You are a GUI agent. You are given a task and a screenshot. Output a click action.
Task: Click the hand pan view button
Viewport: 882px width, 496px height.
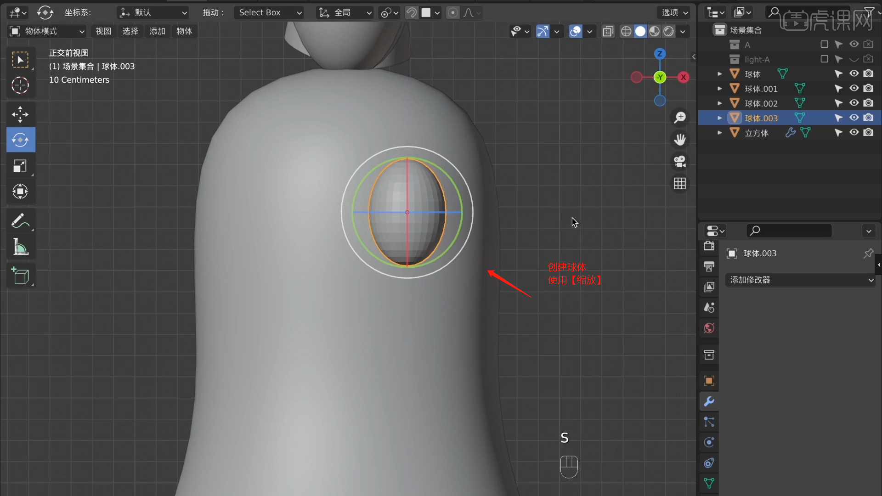[680, 139]
